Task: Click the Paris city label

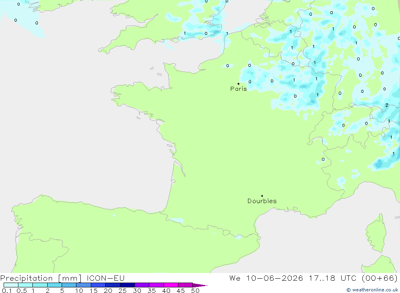Action: point(238,89)
